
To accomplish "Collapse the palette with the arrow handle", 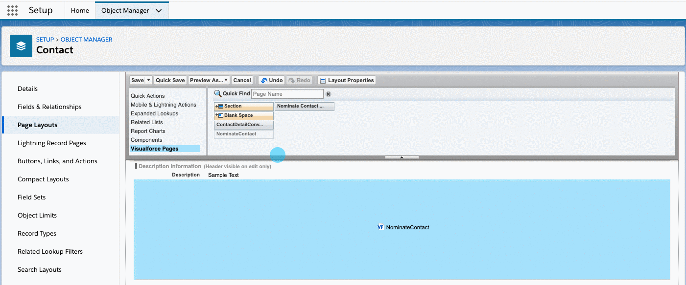I will click(x=402, y=157).
